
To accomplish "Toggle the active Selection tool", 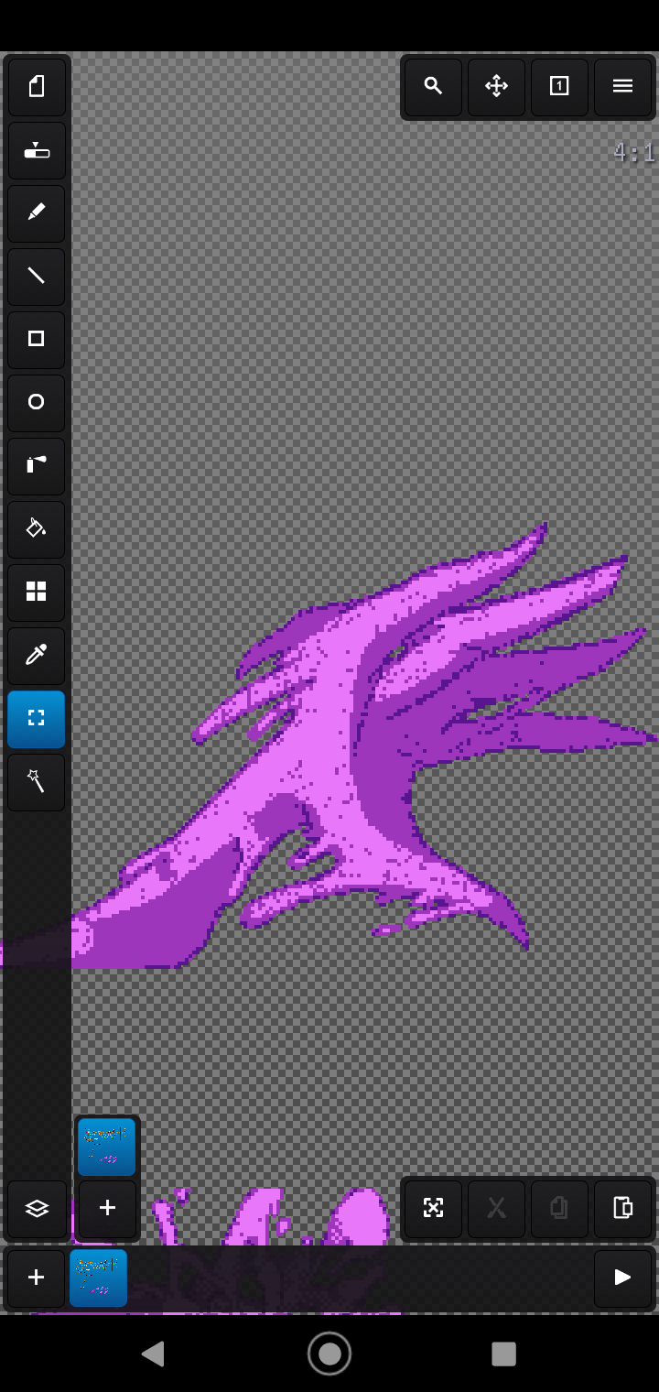I will coord(37,719).
